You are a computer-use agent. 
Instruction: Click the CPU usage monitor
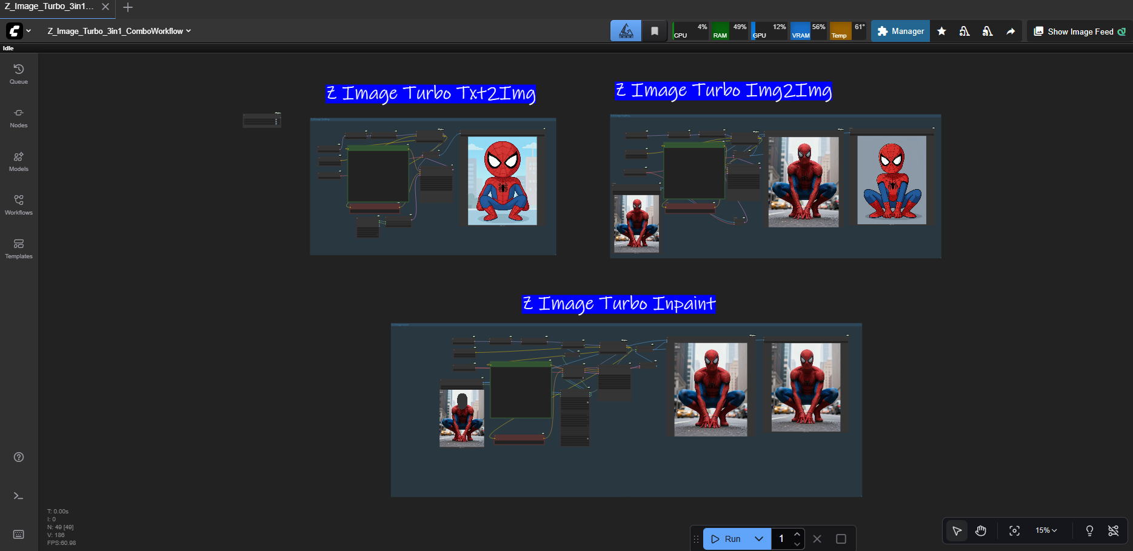tap(690, 31)
